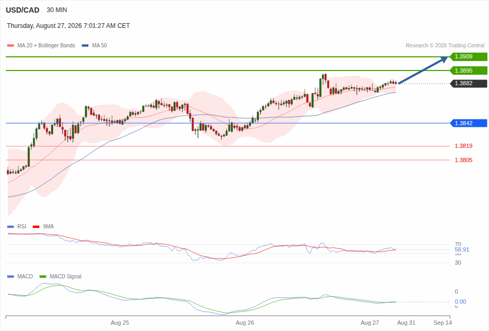Click the 1.3805 support level value
489x331 pixels.
point(463,160)
